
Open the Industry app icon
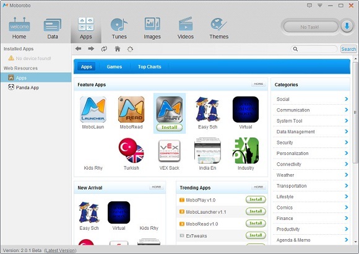[x=246, y=151]
